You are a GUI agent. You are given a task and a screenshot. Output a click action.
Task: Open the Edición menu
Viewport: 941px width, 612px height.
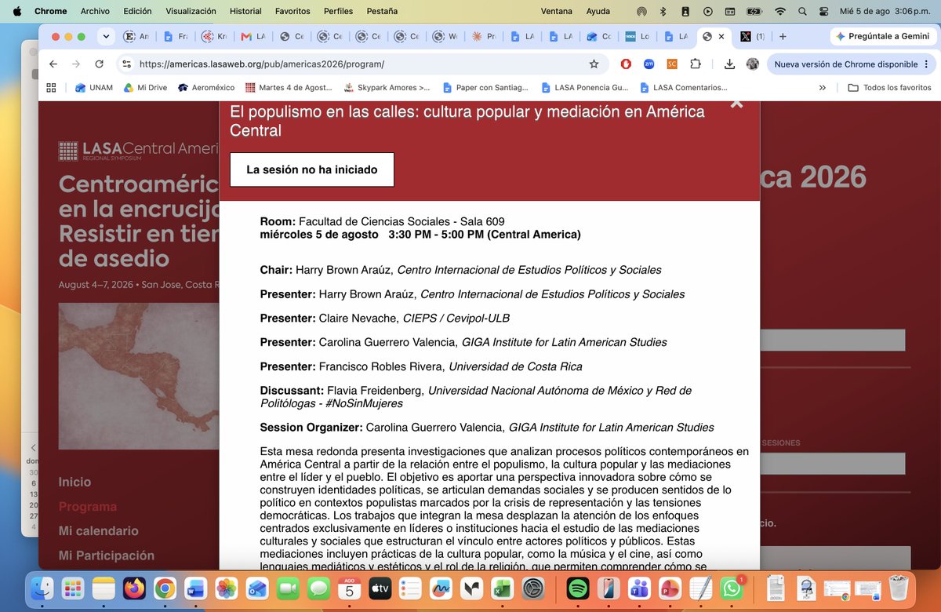coord(138,11)
